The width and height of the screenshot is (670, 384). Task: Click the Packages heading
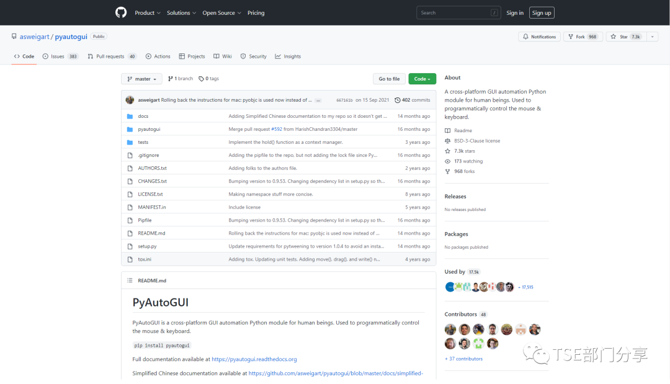point(457,234)
